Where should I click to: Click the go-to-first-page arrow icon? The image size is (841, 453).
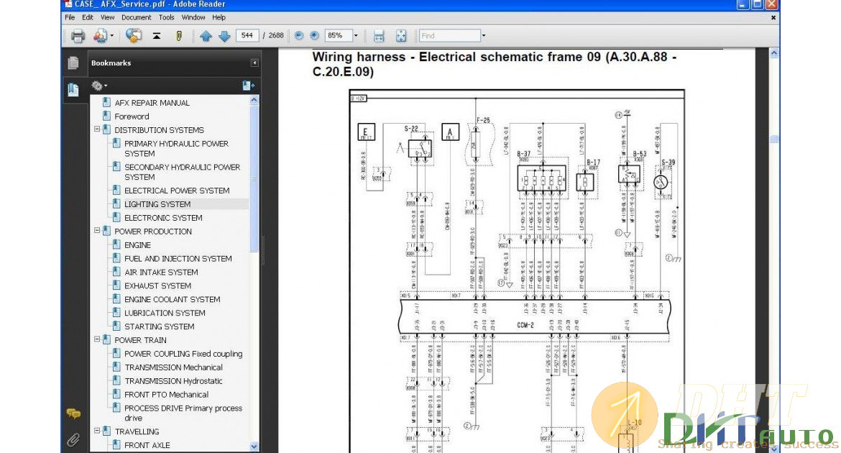157,36
